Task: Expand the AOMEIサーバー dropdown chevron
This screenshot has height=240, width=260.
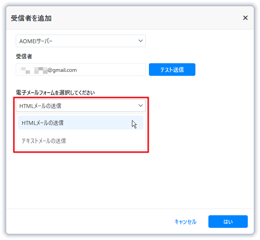Action: [x=141, y=41]
